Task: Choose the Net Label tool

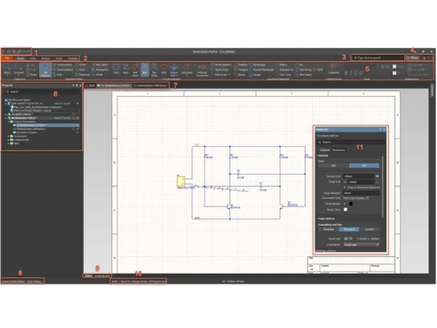Action: click(x=135, y=70)
